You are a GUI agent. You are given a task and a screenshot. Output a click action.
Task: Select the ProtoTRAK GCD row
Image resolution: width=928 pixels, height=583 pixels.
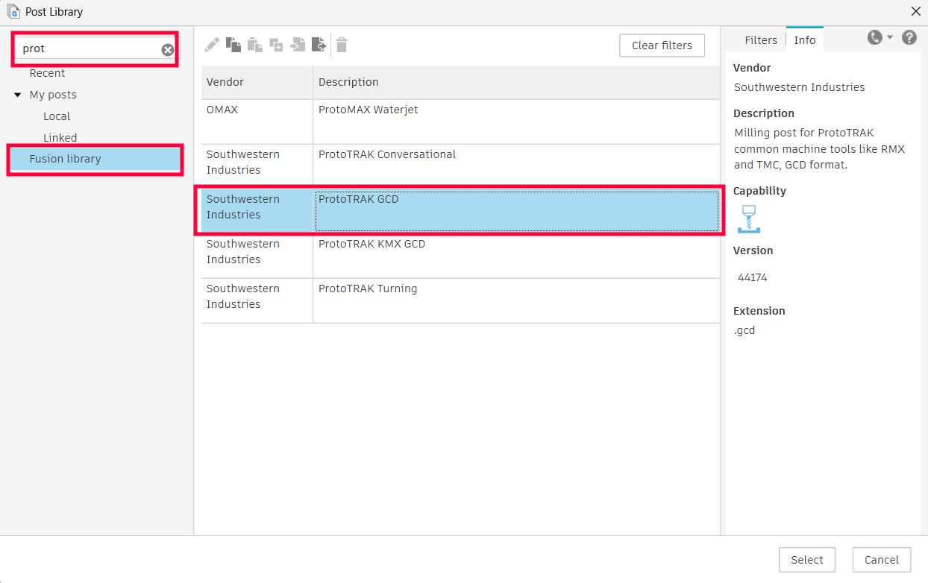[x=460, y=211]
